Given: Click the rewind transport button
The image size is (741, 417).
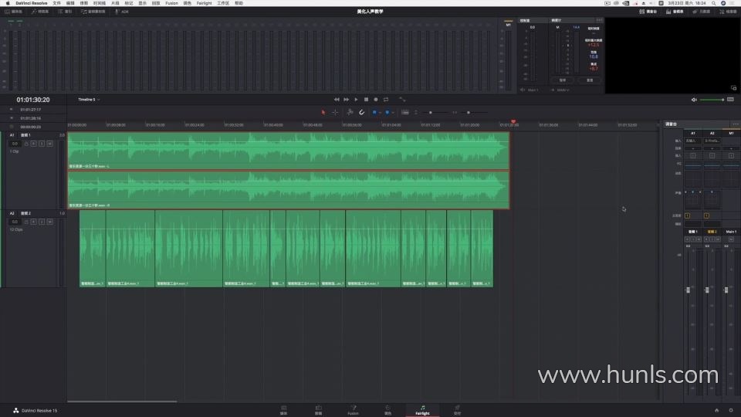Looking at the screenshot, I should (337, 100).
